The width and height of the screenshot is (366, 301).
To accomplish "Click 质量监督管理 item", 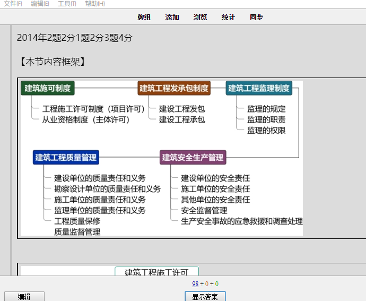I will (x=77, y=232).
